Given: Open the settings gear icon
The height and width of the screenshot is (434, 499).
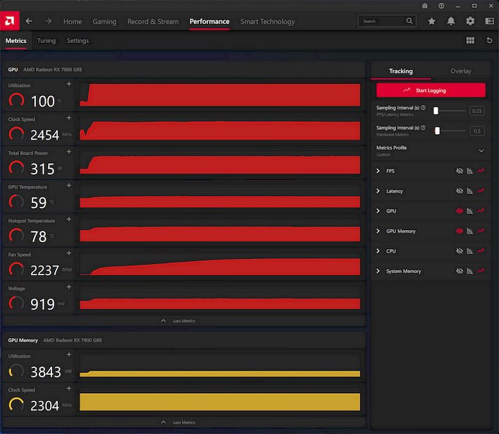Looking at the screenshot, I should (470, 21).
